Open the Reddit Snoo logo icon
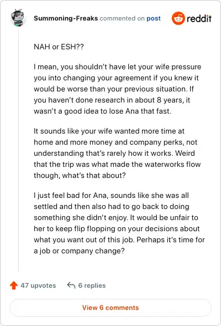221x326 pixels. click(178, 18)
